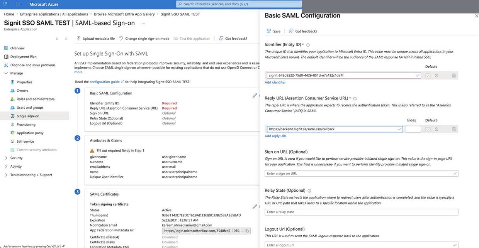Click Browse Microsoft Entra App Gallery breadcrumb
The image size is (479, 248).
tap(124, 14)
